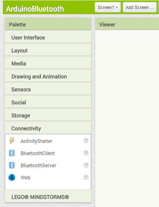Select the Web component label
Viewport: 159px width, 207px height.
pyautogui.click(x=26, y=178)
